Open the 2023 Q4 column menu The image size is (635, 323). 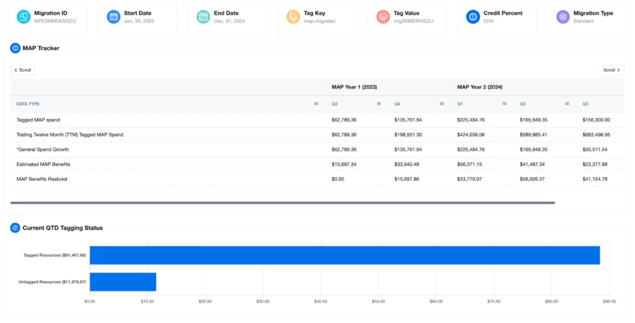pos(442,104)
